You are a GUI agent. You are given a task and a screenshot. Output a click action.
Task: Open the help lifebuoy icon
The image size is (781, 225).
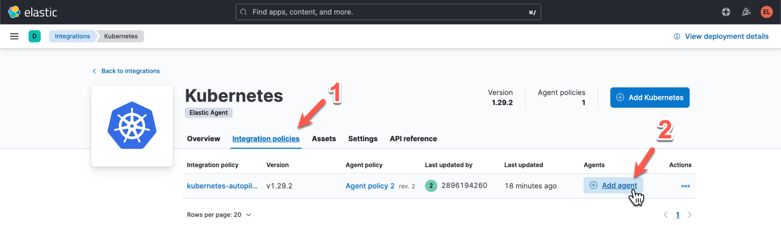coord(726,12)
